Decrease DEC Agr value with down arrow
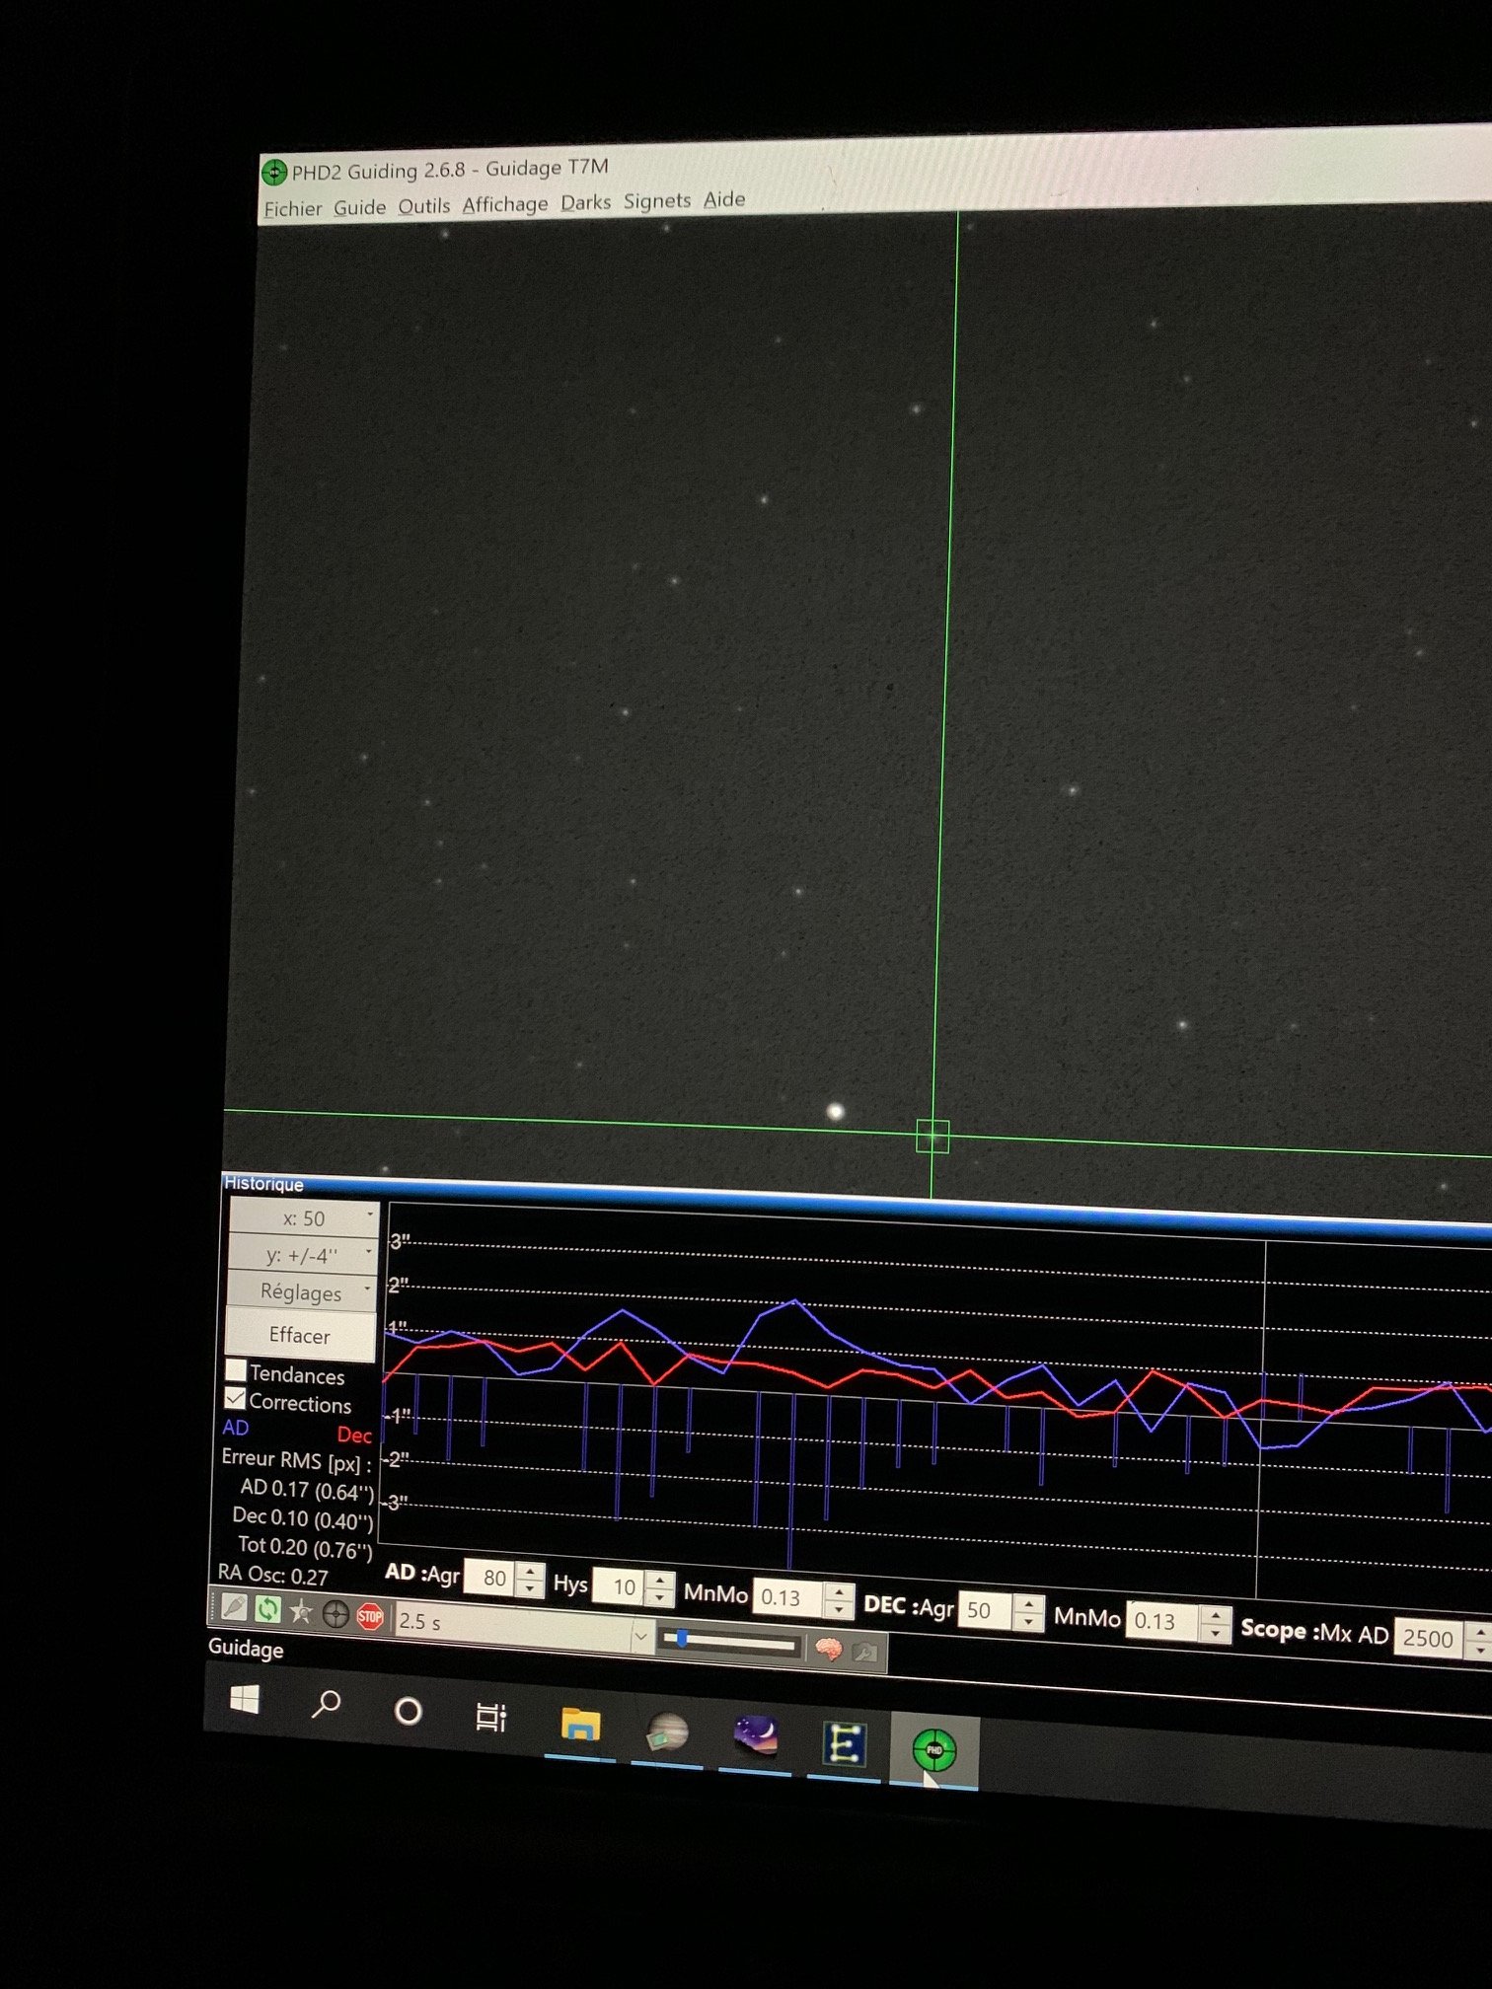Image resolution: width=1492 pixels, height=1989 pixels. (1029, 1623)
